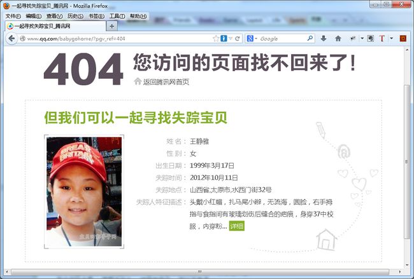Open the 文件 menu

(x=13, y=16)
